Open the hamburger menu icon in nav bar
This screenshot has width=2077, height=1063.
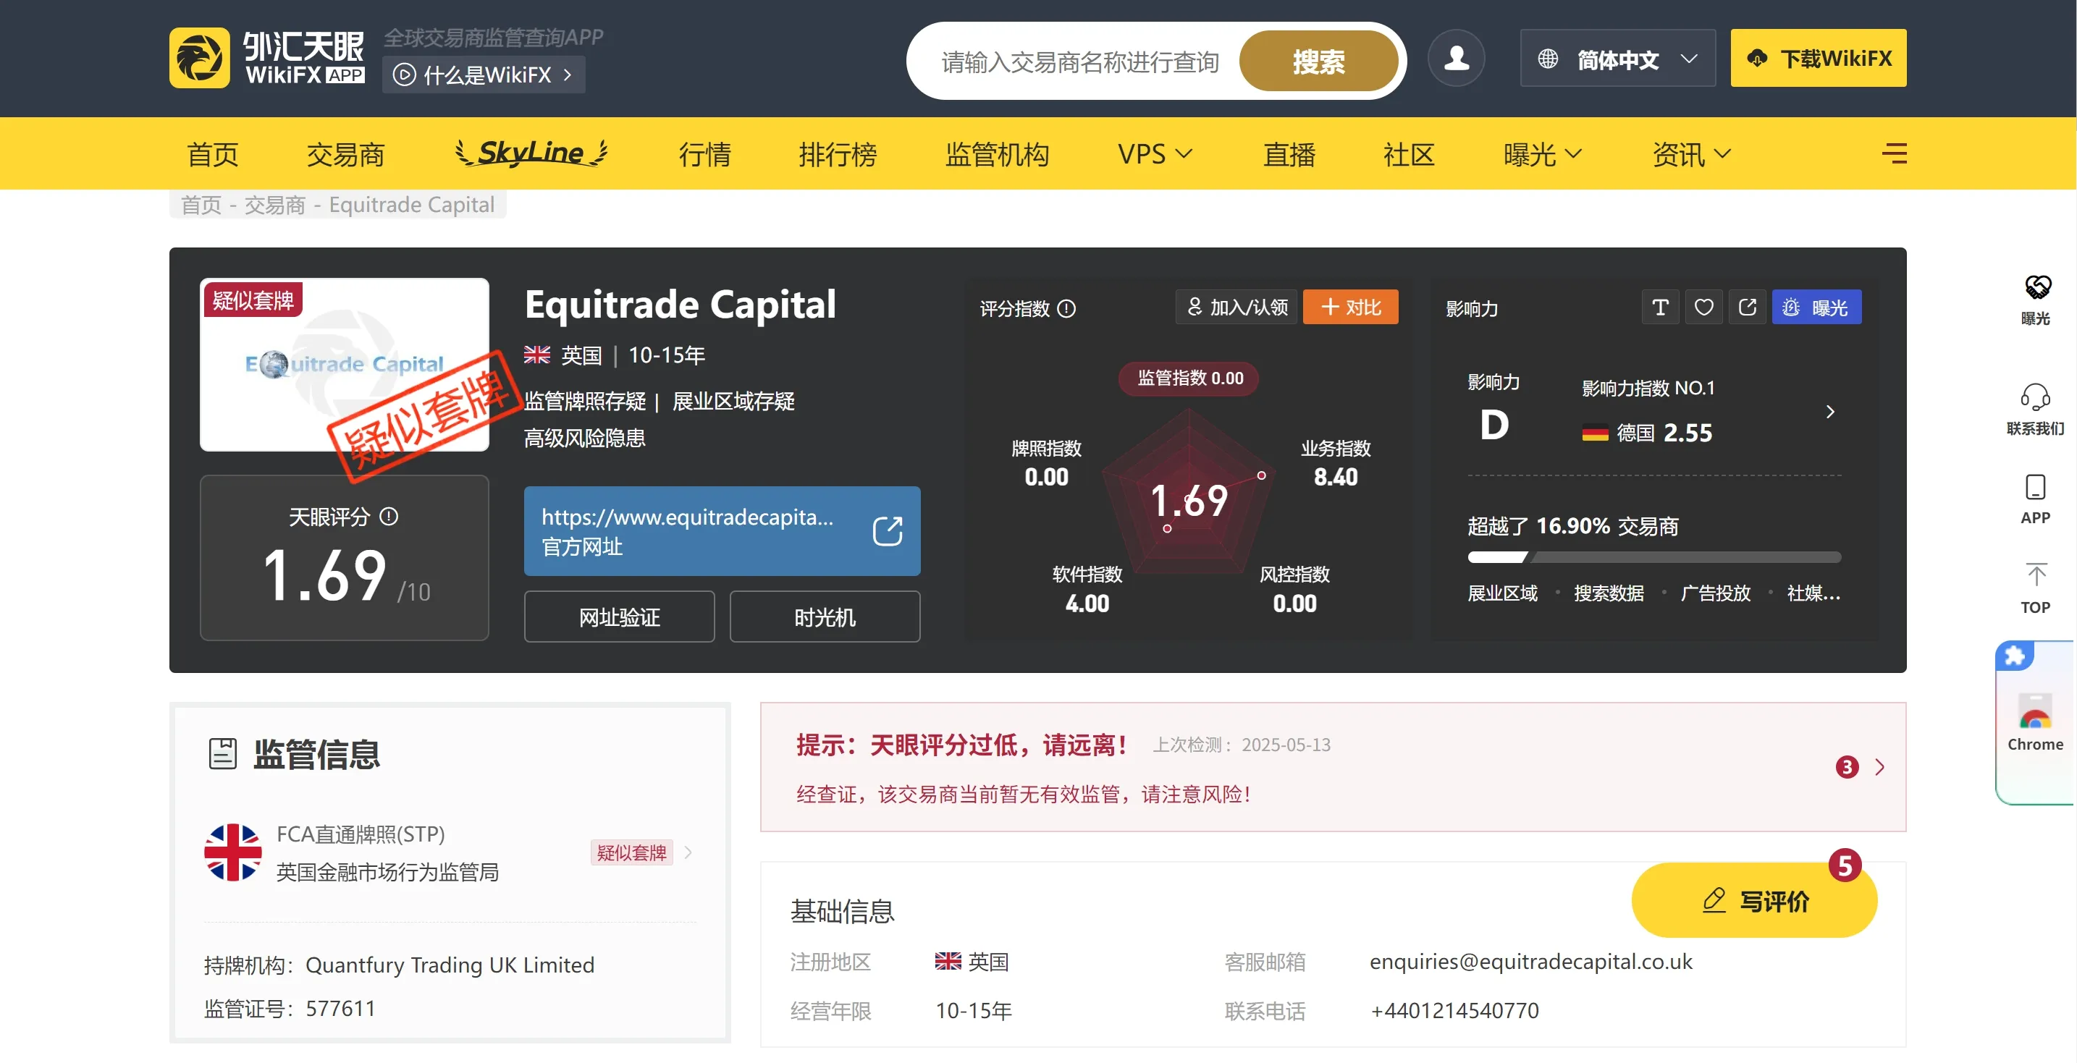(x=1894, y=153)
